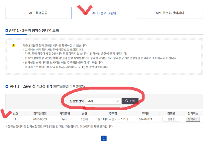Image resolution: width=216 pixels, height=146 pixels.
Task: Click the yellow exclamation notice icon
Action: click(x=13, y=45)
